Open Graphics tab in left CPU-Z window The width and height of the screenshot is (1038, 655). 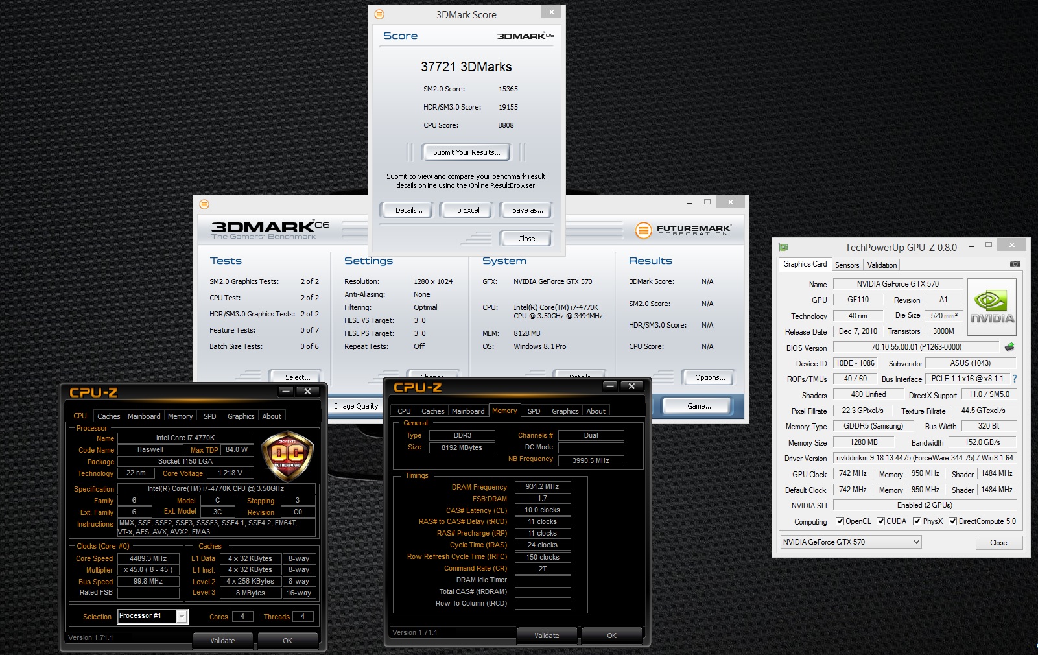tap(241, 416)
